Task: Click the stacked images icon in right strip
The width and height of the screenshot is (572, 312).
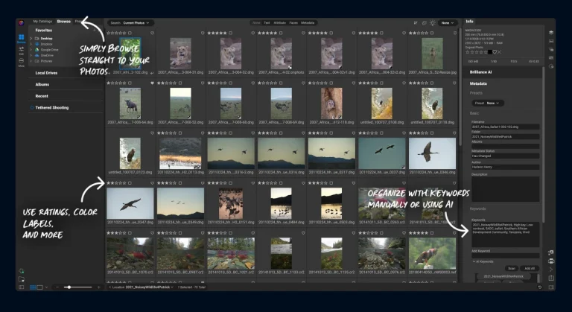Action: [x=551, y=49]
